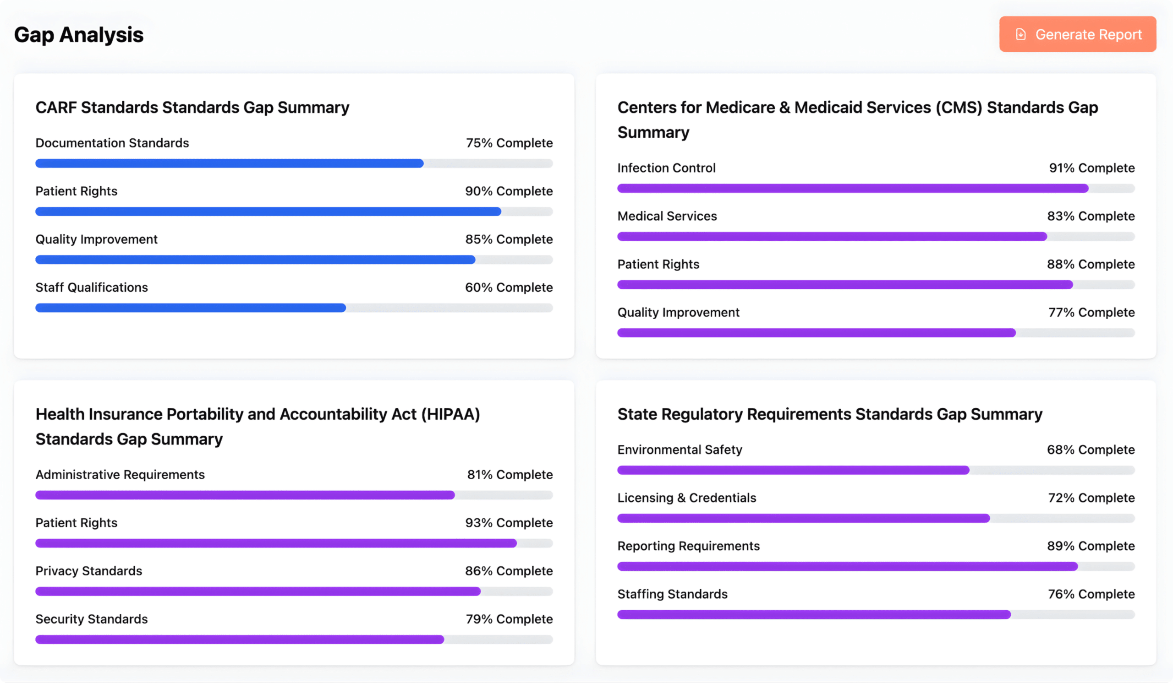
Task: Click the "86% Complete" value
Action: coord(509,571)
